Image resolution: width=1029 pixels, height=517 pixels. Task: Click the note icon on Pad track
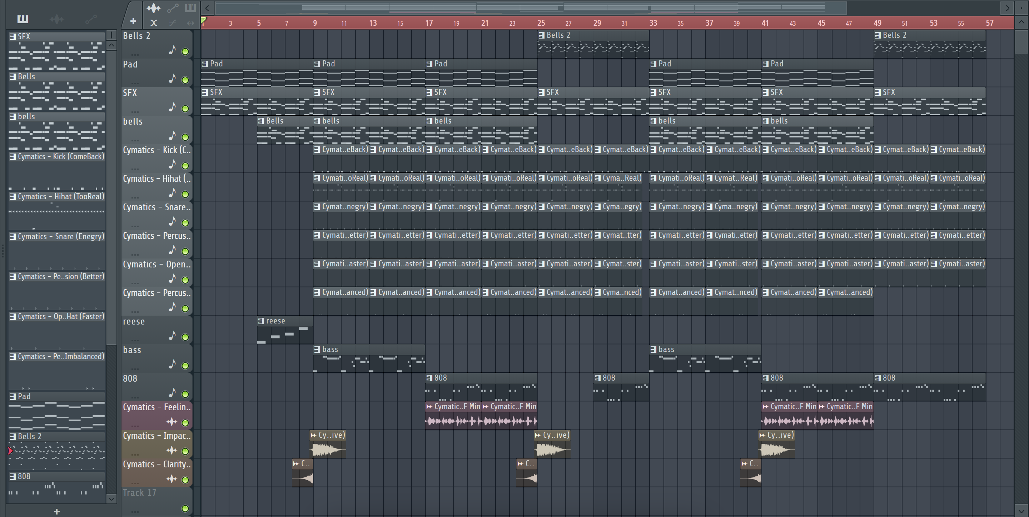172,79
